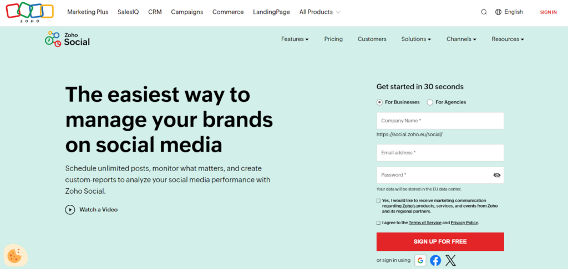
Task: Check the marketing communication checkbox
Action: (x=378, y=200)
